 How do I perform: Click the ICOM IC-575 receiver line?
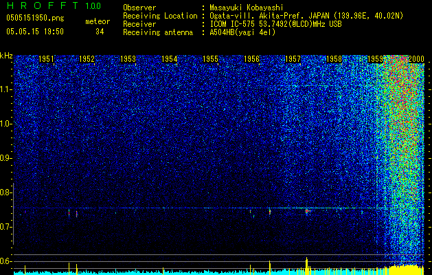(x=275, y=24)
